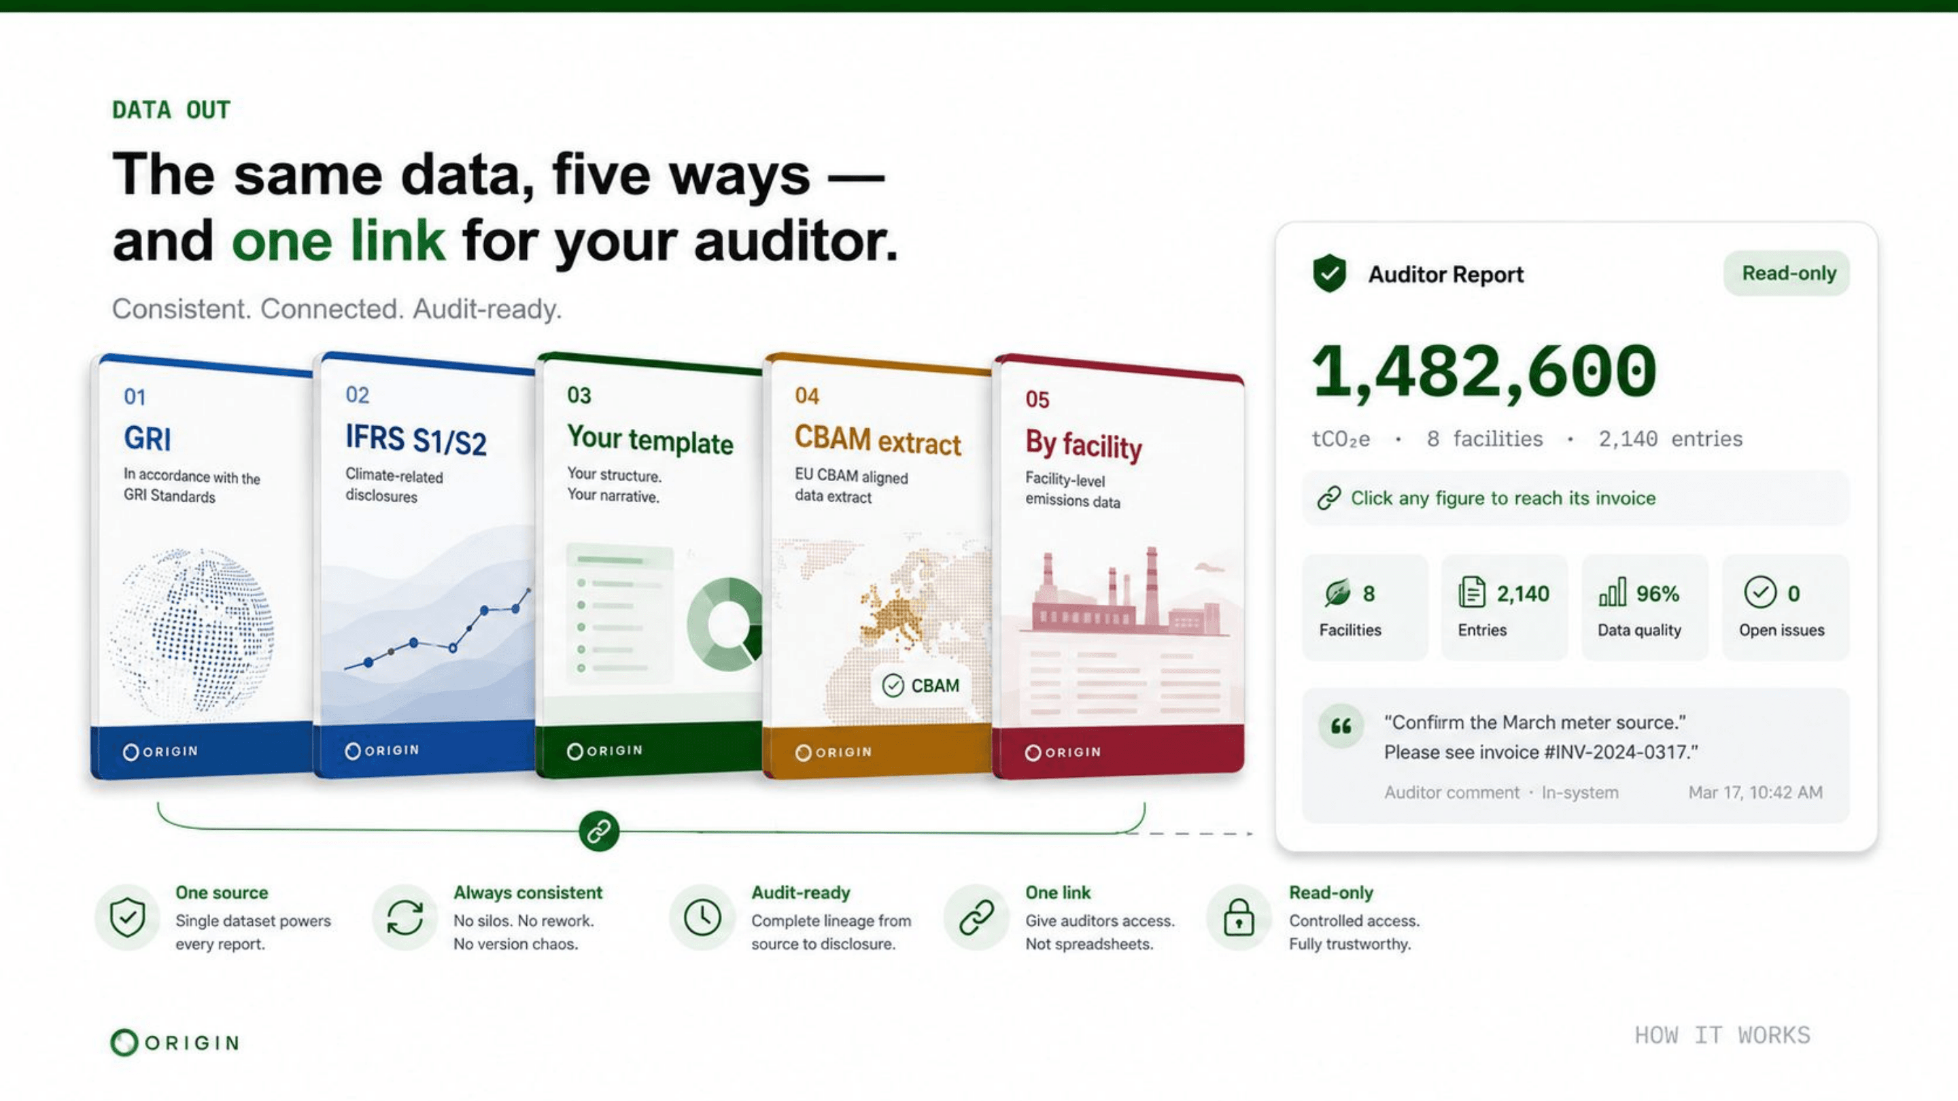
Task: Click the chain link icon beside 'Click any figure'
Action: click(1328, 497)
